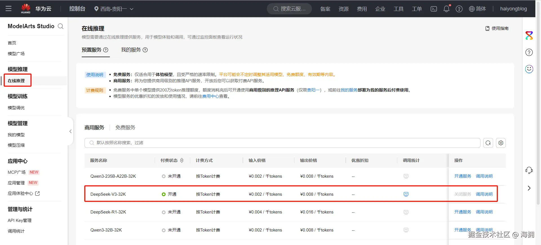Collapse the left sidebar with the arrow

(x=70, y=131)
